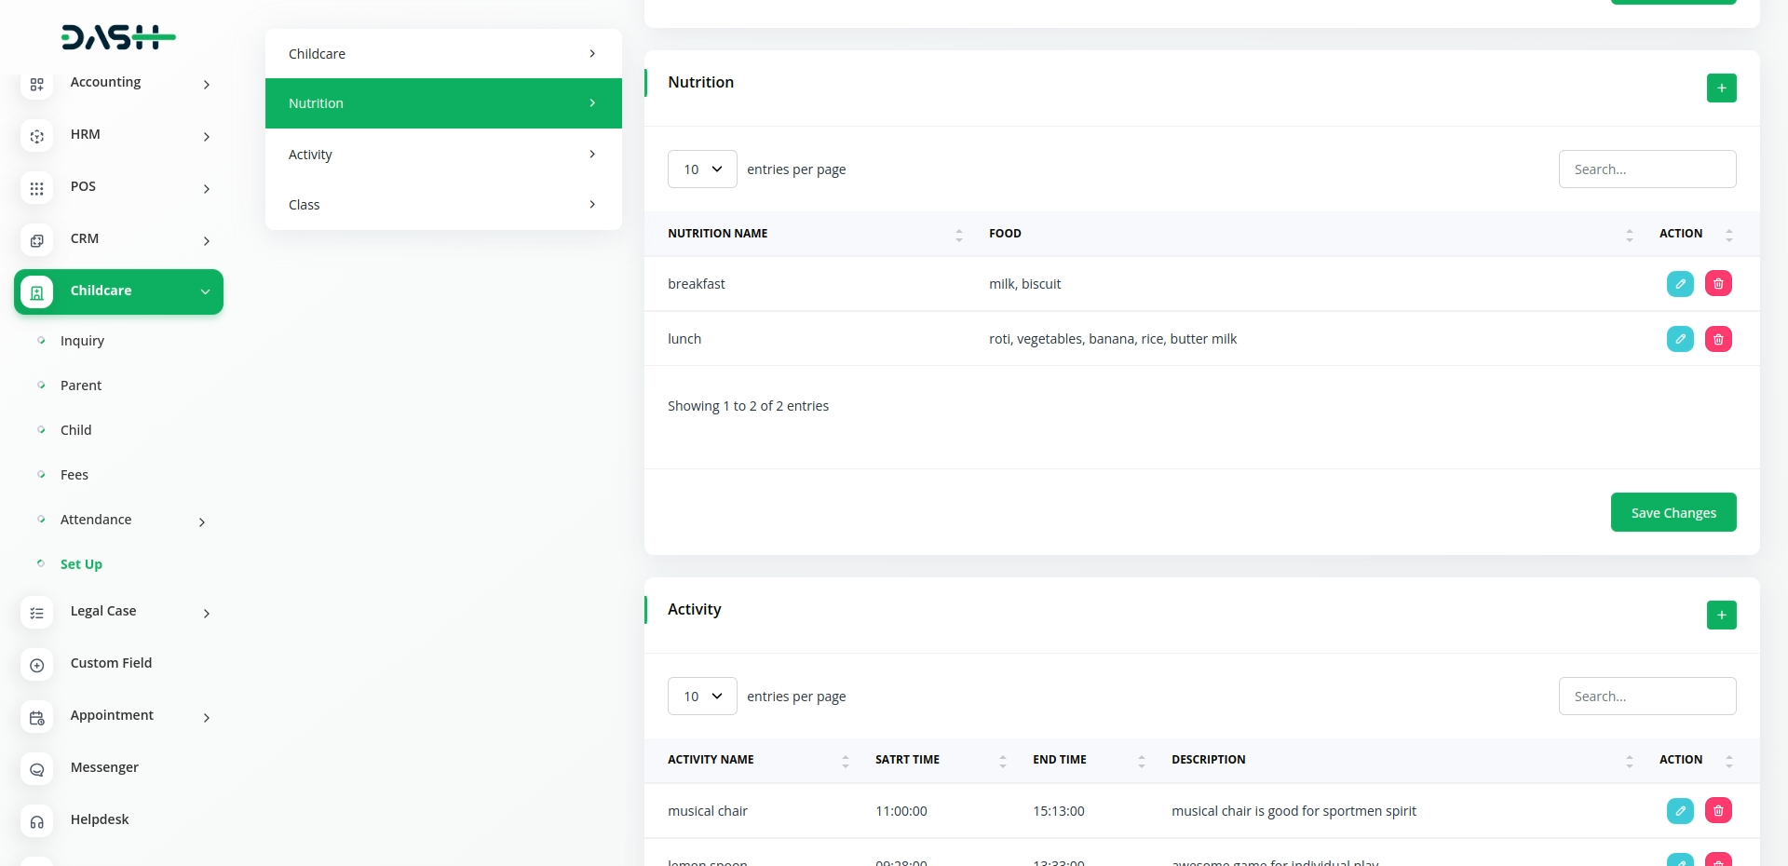Add a new activity using plus icon
Viewport: 1788px width, 866px height.
pos(1721,616)
